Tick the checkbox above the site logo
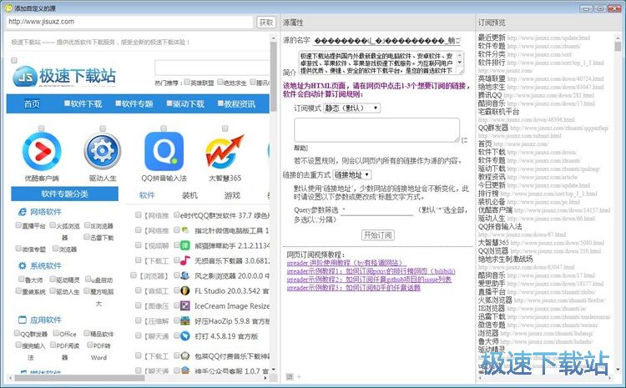626x388 pixels. pyautogui.click(x=14, y=60)
